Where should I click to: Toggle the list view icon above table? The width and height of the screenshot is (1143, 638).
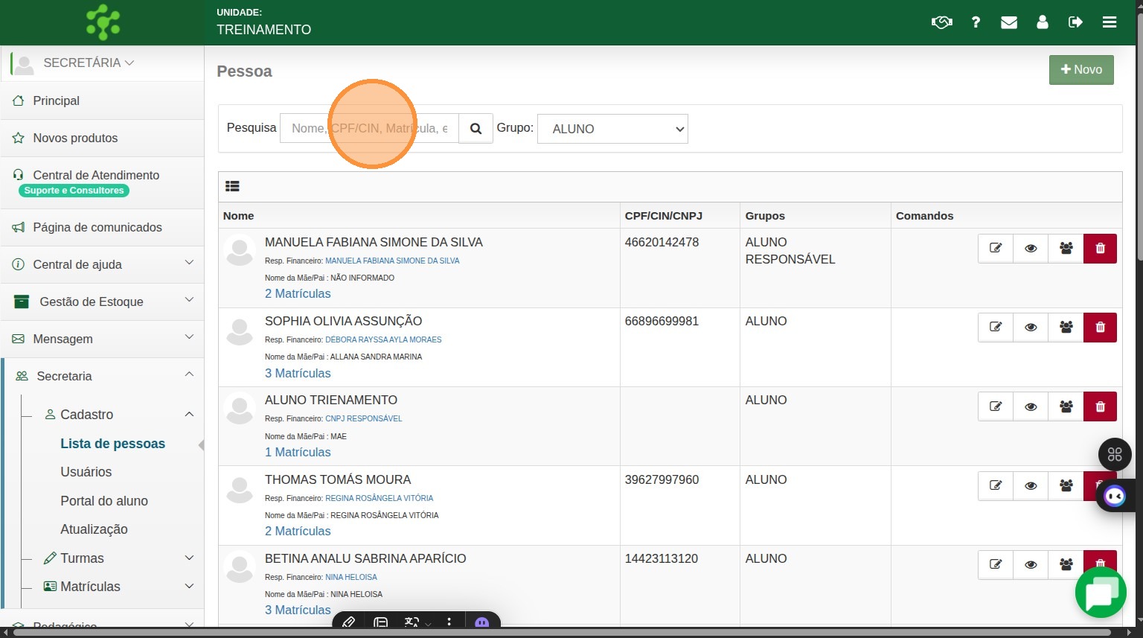tap(232, 187)
